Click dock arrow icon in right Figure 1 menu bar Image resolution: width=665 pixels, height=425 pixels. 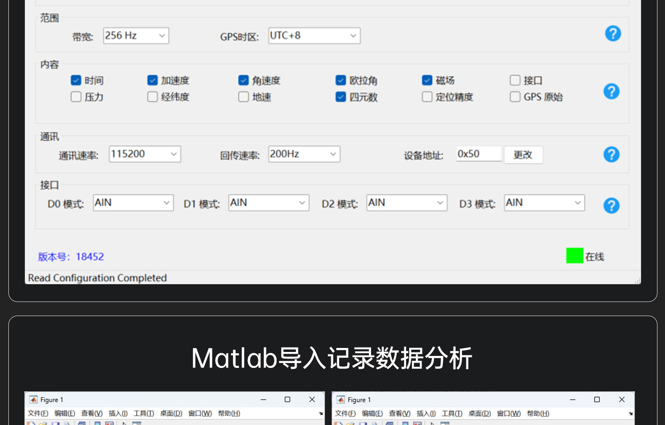[630, 413]
